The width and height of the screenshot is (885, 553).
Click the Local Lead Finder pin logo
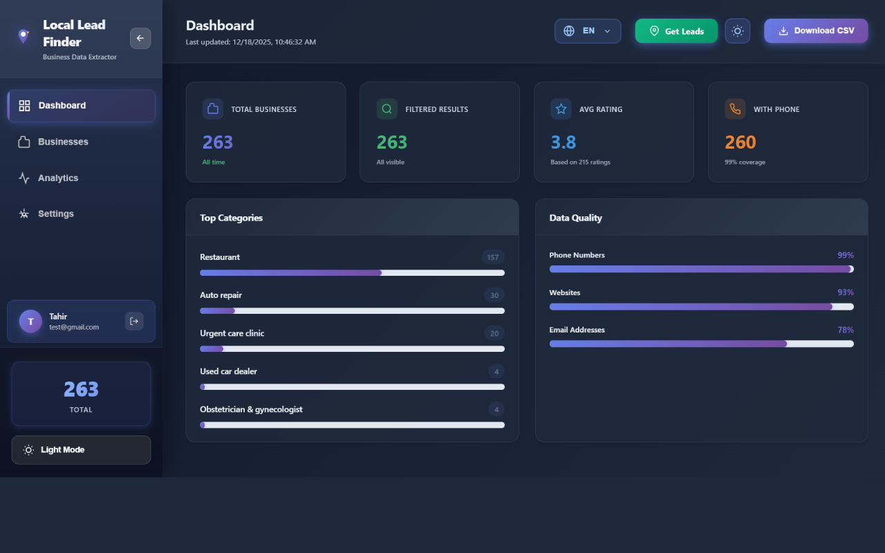point(24,36)
